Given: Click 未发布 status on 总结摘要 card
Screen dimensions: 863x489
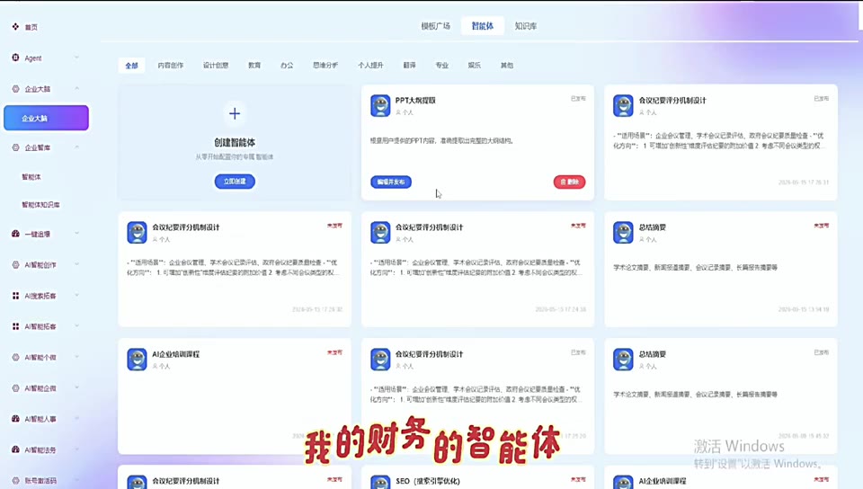Looking at the screenshot, I should click(821, 226).
